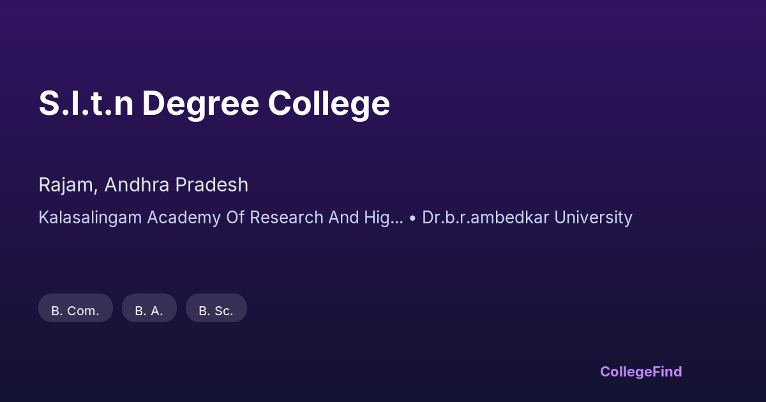766x402 pixels.
Task: Select the B. Com. course tag
Action: click(x=75, y=311)
